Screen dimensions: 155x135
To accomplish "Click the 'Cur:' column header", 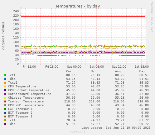I will coord(70,71).
